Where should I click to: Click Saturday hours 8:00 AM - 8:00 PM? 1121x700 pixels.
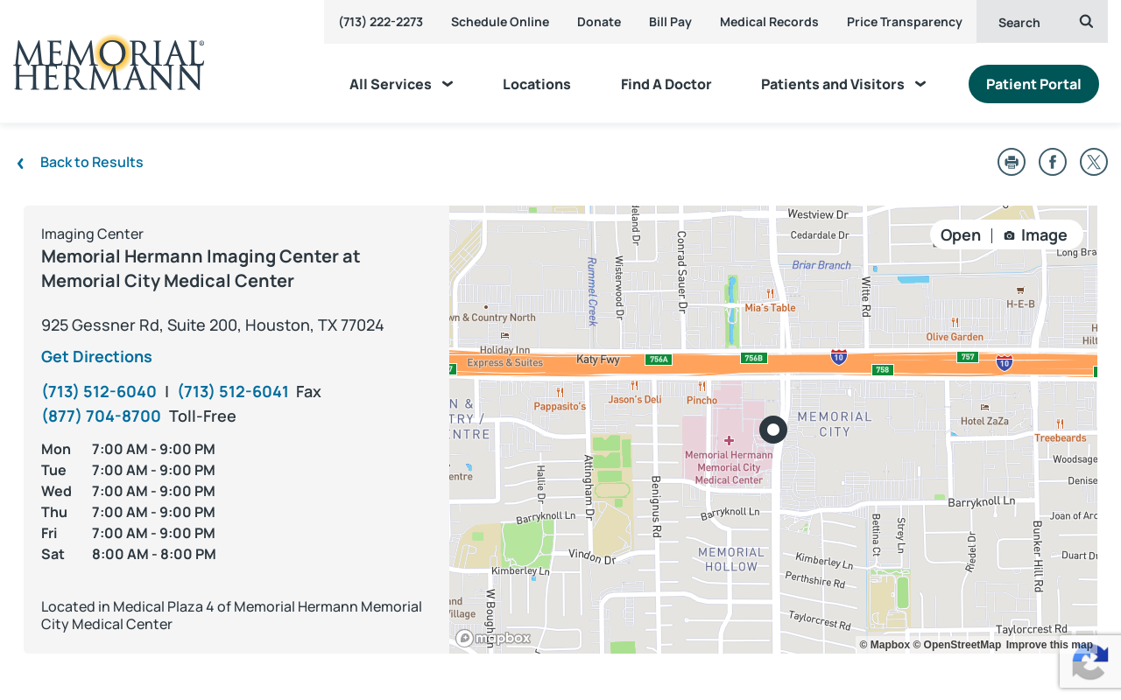point(154,555)
